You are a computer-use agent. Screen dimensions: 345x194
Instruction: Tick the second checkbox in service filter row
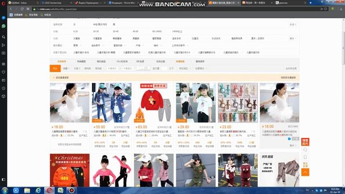tap(75, 61)
